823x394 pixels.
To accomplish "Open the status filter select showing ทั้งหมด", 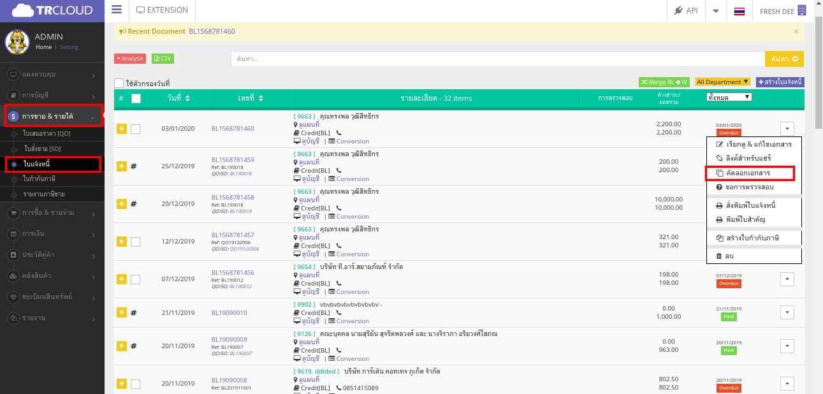I will [729, 98].
